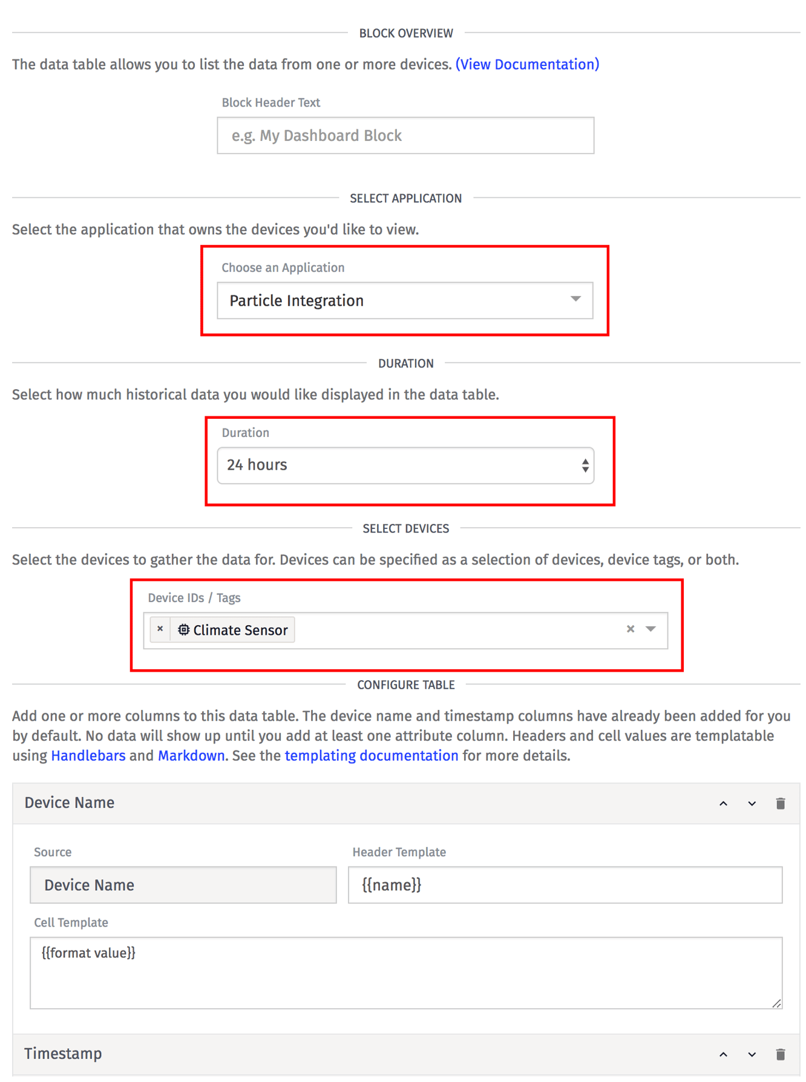Focus the Header Template field
Image resolution: width=806 pixels, height=1082 pixels.
(565, 885)
